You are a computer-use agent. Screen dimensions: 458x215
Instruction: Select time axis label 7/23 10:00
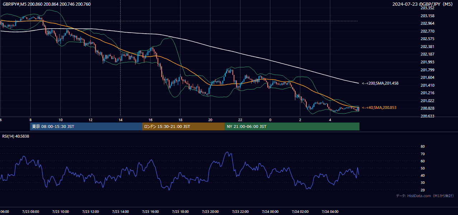60,211
